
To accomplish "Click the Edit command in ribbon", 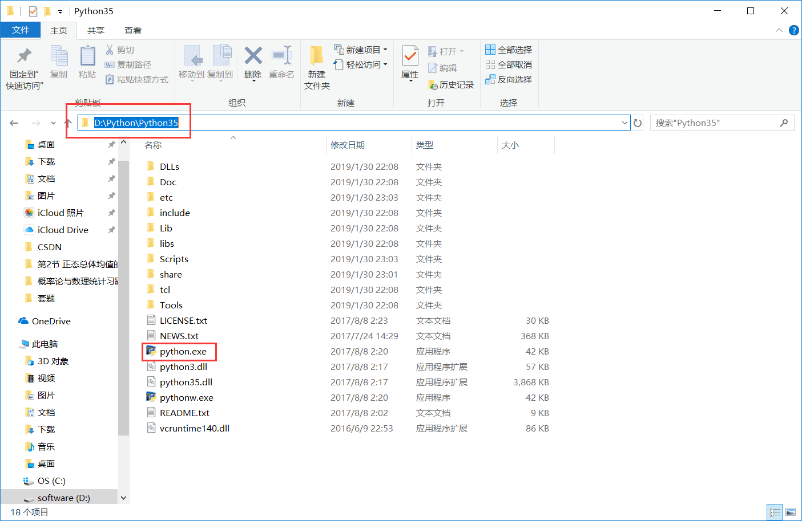I will [442, 68].
